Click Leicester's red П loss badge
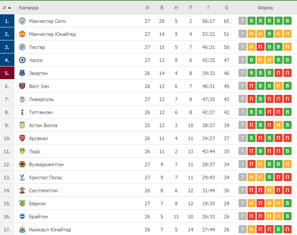 261,47
